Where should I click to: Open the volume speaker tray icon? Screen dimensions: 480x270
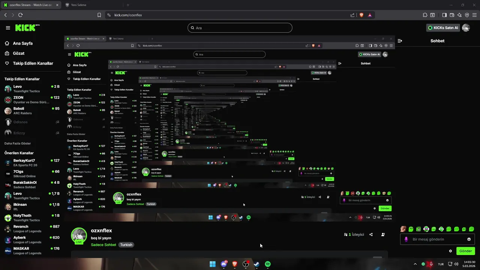[456, 264]
